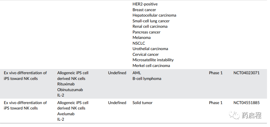The height and width of the screenshot is (127, 270).
Task: Select the HER2-positive indication text
Action: (x=145, y=4)
